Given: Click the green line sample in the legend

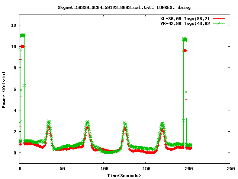Looking at the screenshot, I should 219,23.
